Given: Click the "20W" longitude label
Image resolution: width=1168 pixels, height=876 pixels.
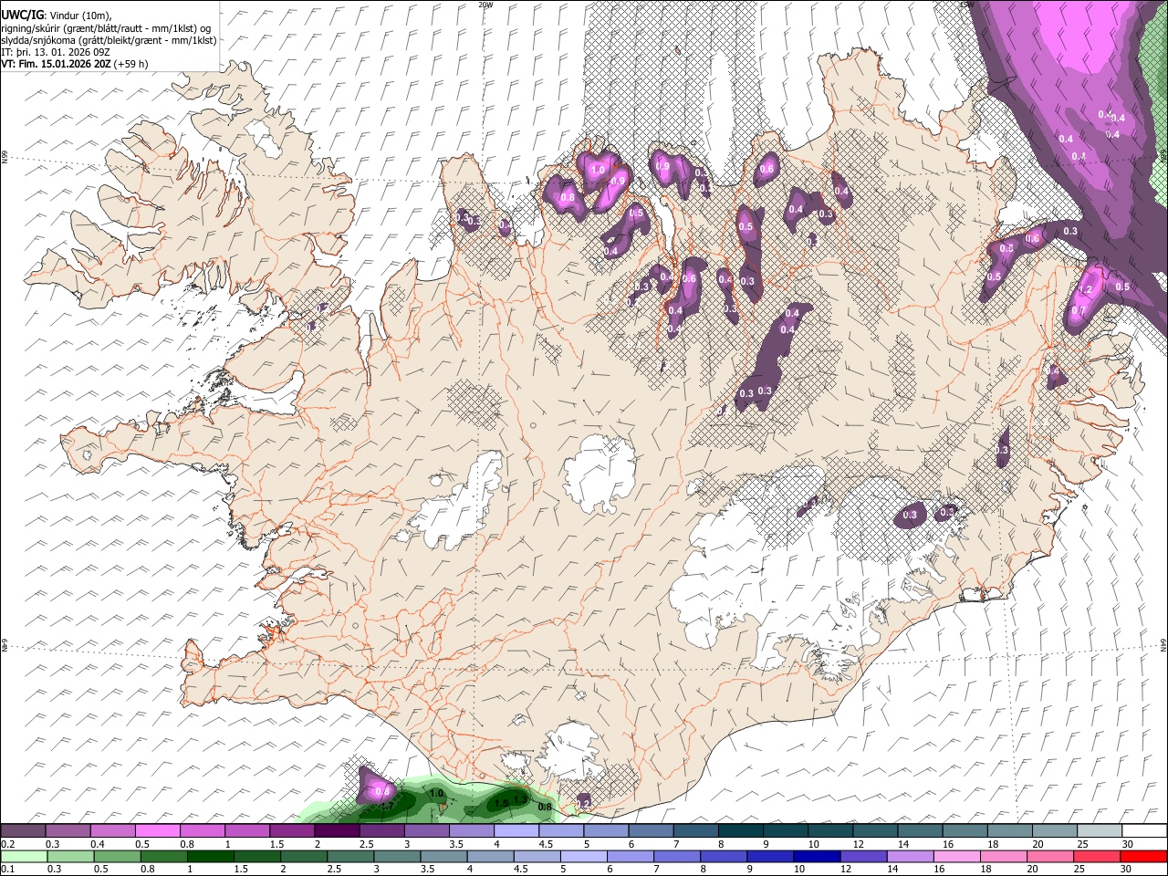Looking at the screenshot, I should (x=485, y=5).
